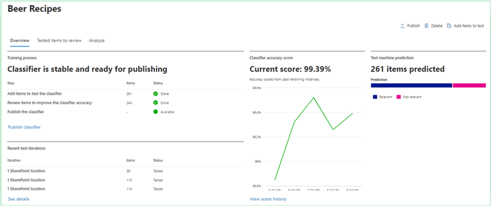
Task: Open See details for recent iterations
Action: pos(19,199)
